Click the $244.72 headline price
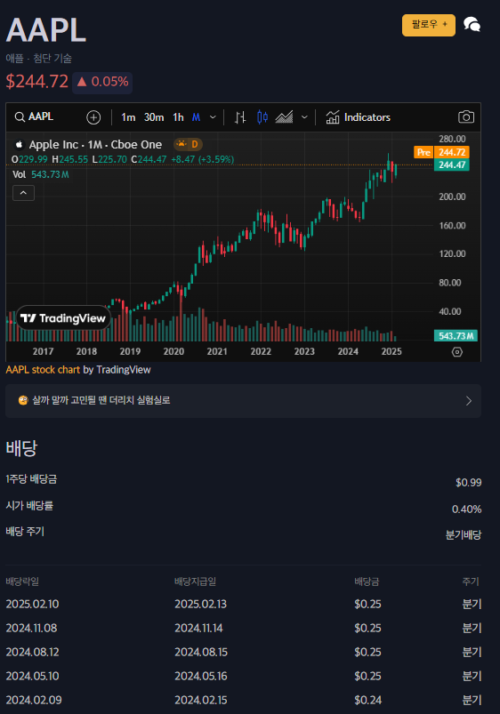This screenshot has height=714, width=500. coord(36,82)
